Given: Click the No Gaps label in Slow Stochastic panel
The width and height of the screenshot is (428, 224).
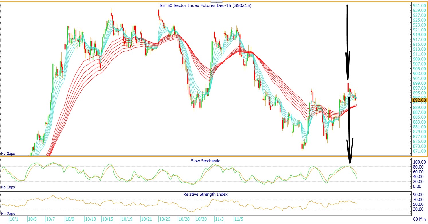Looking at the screenshot, I should tap(8, 187).
